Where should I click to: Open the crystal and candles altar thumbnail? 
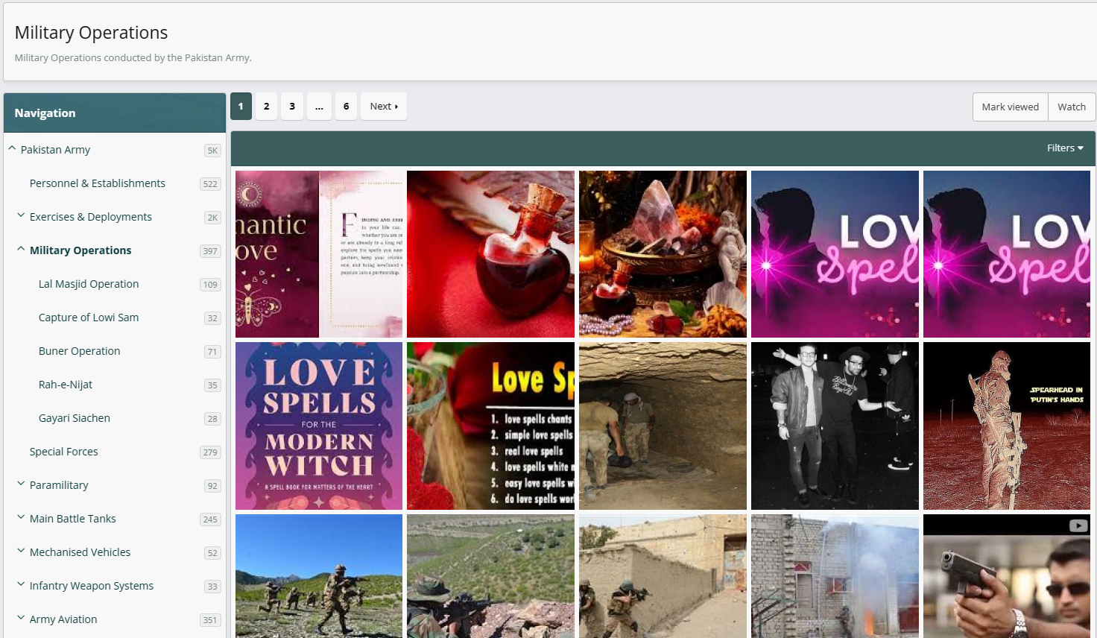coord(663,254)
